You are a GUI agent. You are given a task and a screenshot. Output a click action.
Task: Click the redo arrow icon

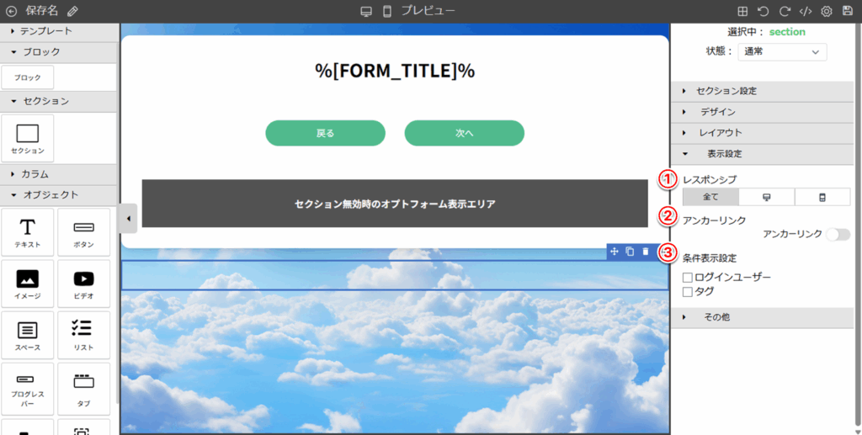785,11
